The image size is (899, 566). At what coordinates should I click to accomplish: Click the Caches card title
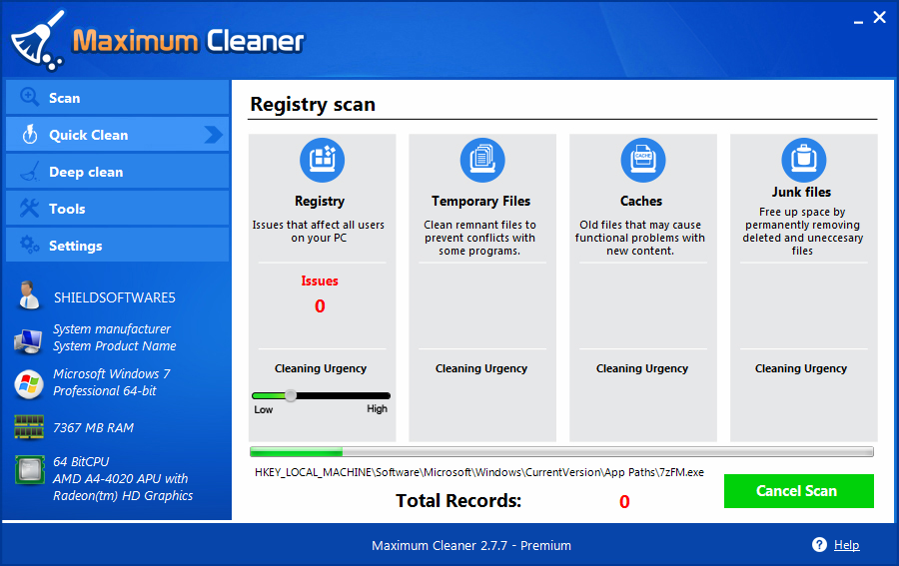(x=641, y=201)
